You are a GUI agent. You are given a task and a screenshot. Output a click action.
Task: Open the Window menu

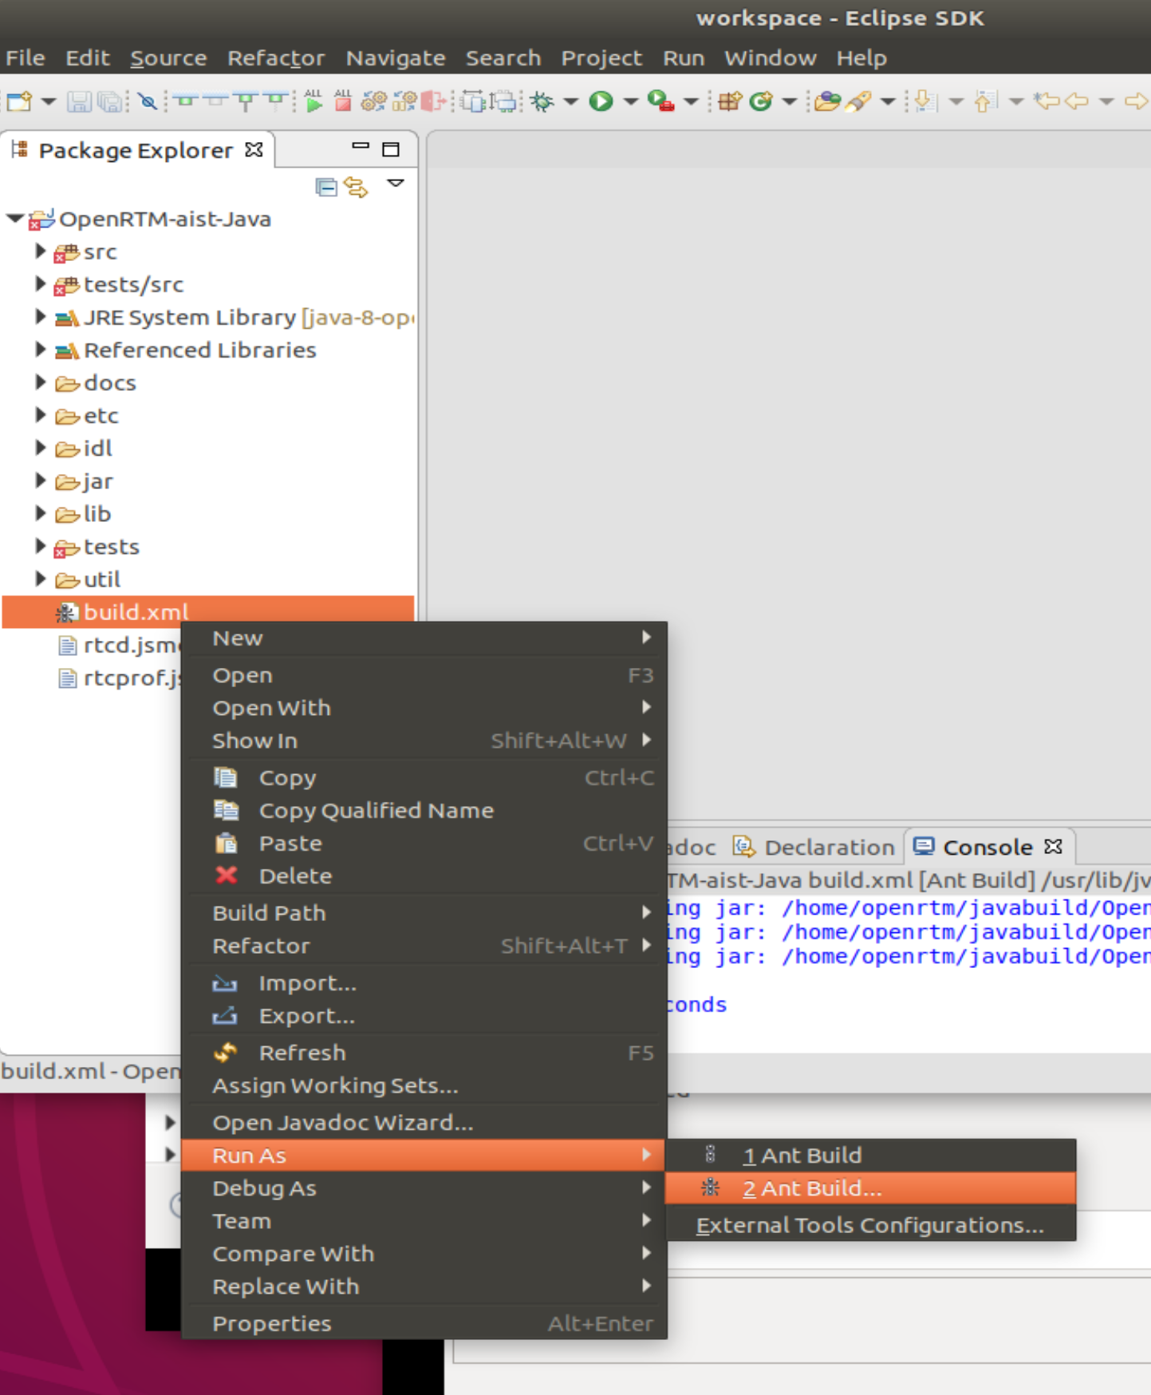click(771, 57)
